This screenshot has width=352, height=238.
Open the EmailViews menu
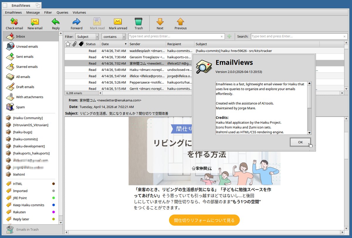(13, 13)
